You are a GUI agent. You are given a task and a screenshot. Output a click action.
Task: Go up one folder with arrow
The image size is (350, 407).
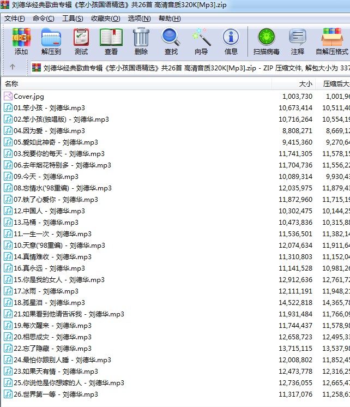pos(13,67)
